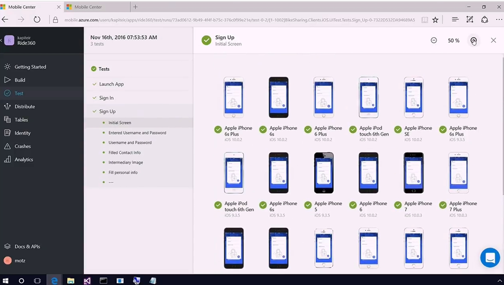Open the Apple iPhone 5 screenshot thumbnail
The height and width of the screenshot is (285, 504).
pyautogui.click(x=323, y=173)
